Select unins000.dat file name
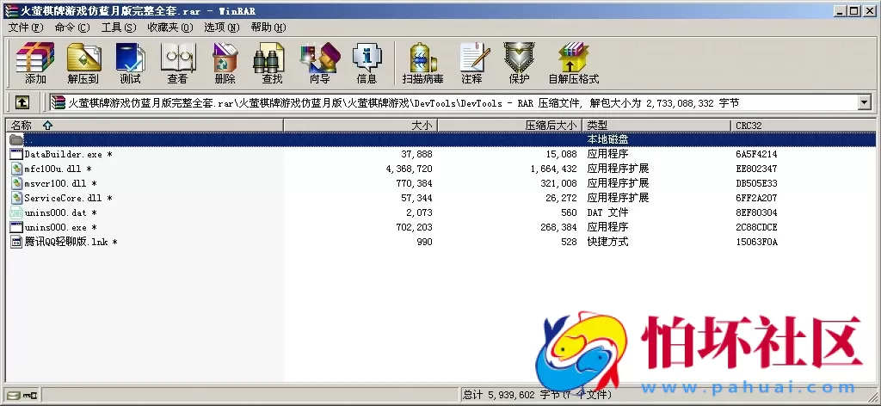 click(61, 212)
